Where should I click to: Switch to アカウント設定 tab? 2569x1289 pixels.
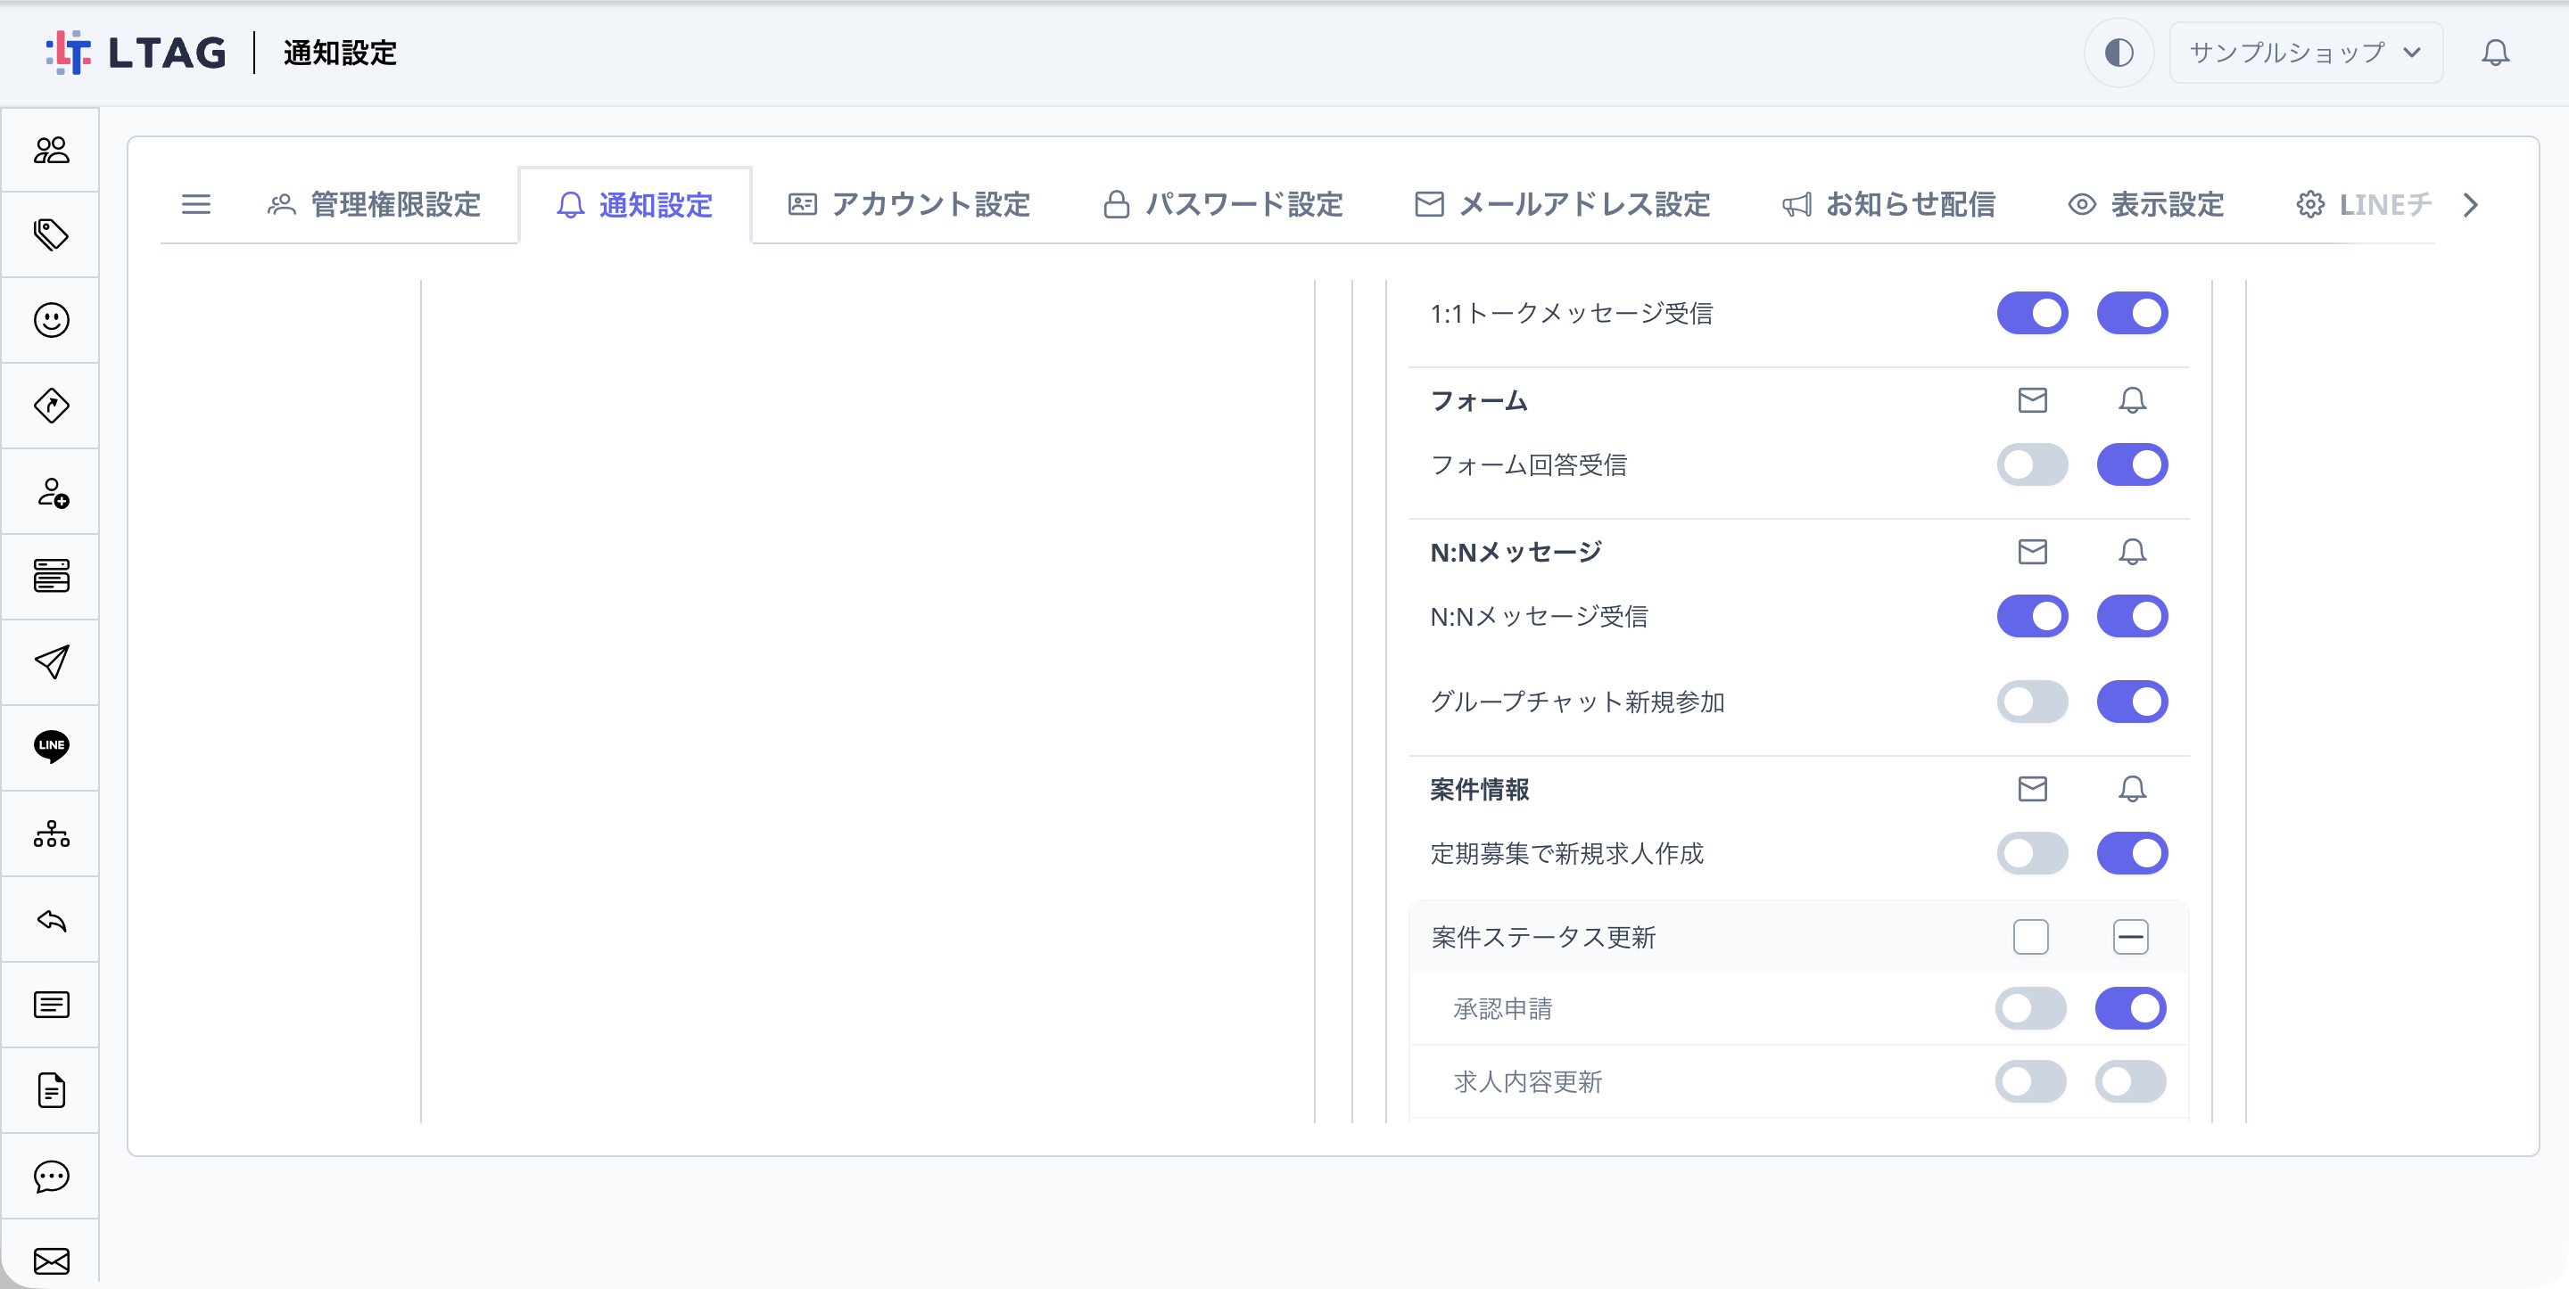click(909, 204)
